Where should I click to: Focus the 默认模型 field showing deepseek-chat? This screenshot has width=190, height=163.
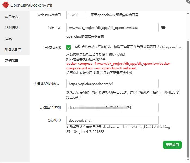coord(113,120)
